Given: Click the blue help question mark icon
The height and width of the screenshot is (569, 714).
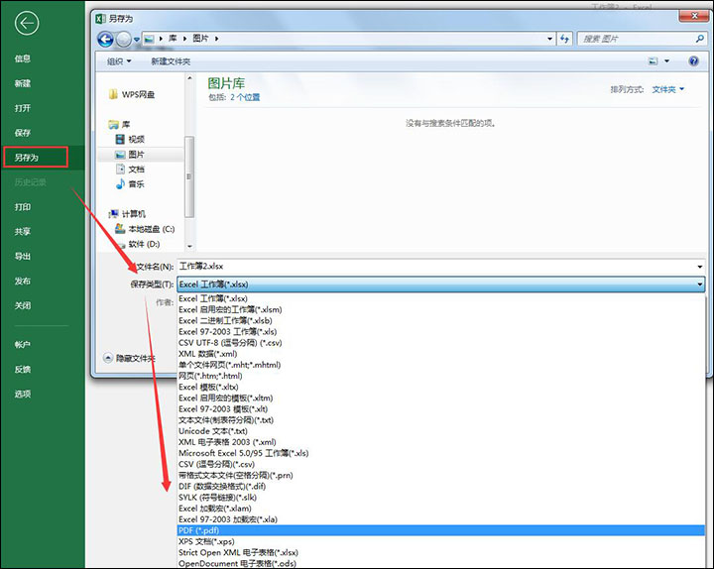Looking at the screenshot, I should (693, 61).
